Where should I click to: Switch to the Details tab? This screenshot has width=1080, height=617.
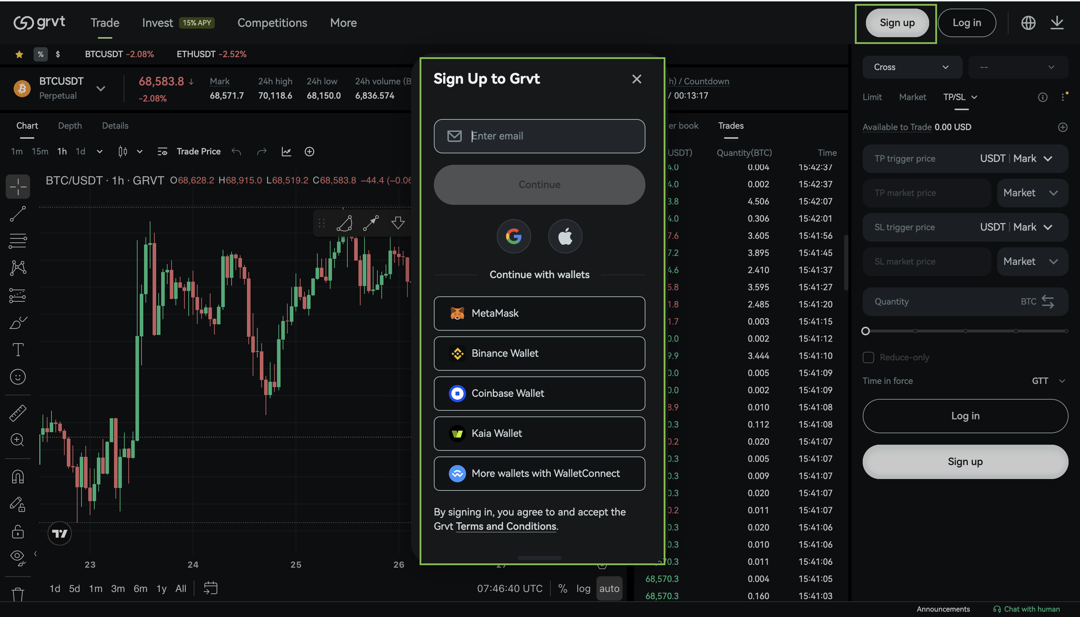[x=115, y=126]
